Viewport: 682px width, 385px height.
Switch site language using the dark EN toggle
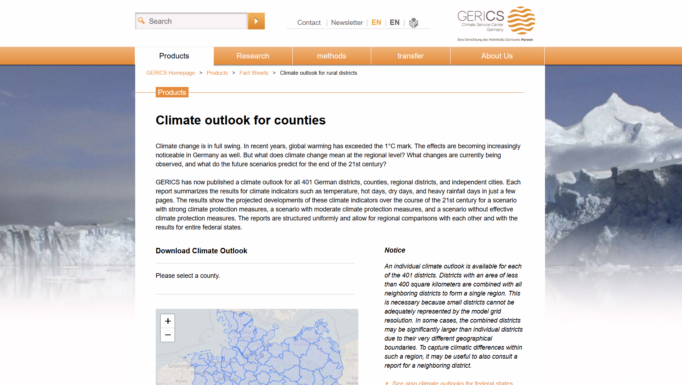pyautogui.click(x=394, y=22)
